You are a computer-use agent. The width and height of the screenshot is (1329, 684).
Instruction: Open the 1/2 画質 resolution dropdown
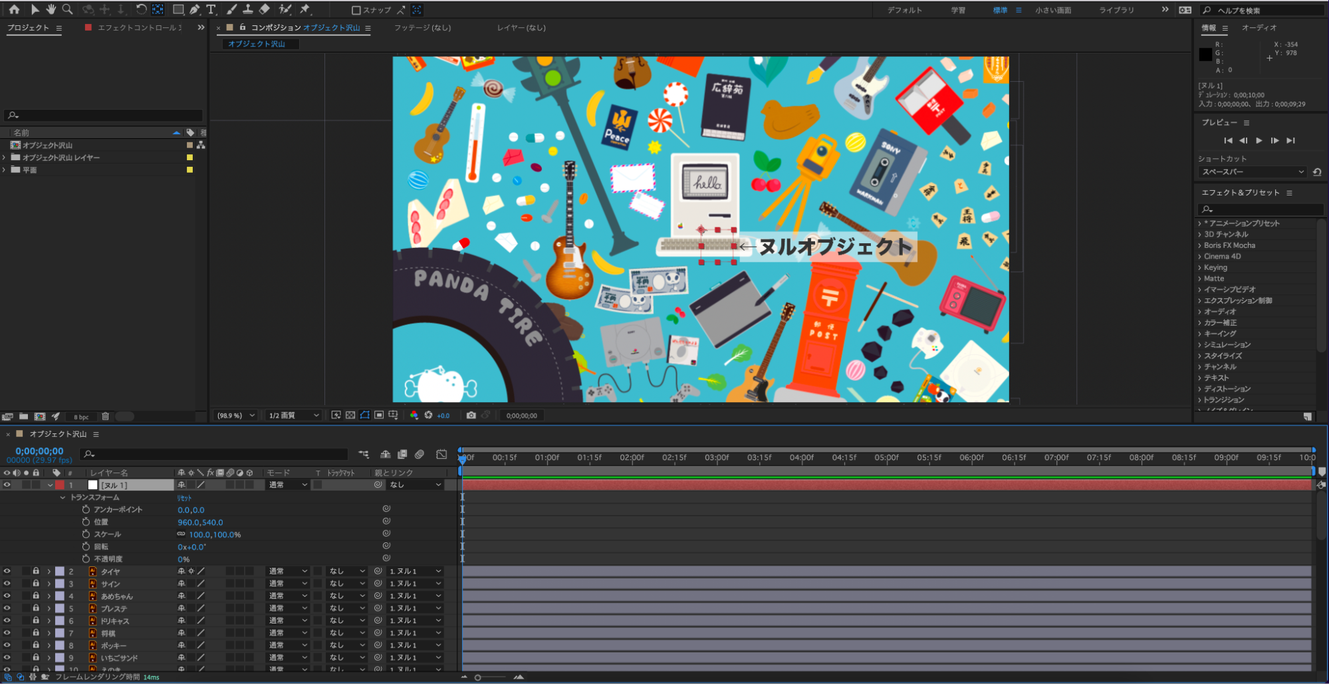pos(293,415)
